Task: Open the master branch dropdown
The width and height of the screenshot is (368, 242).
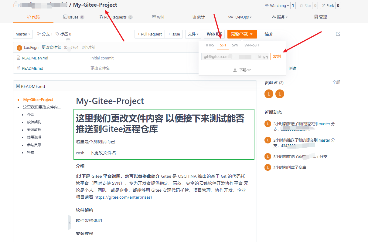Action: (x=23, y=34)
